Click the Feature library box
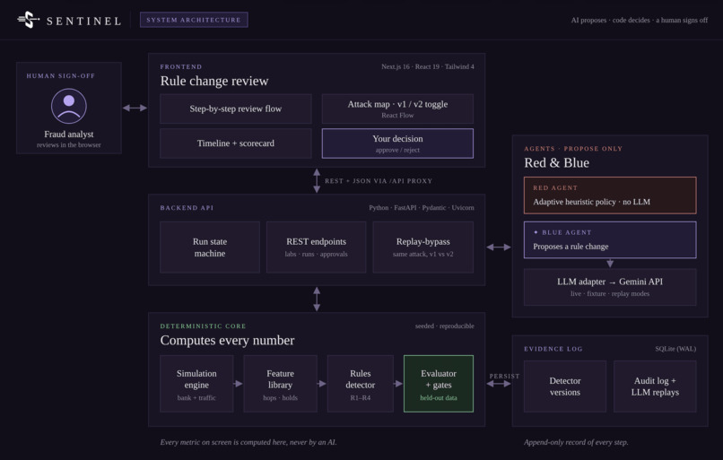Viewport: 723px width, 460px height. 281,384
